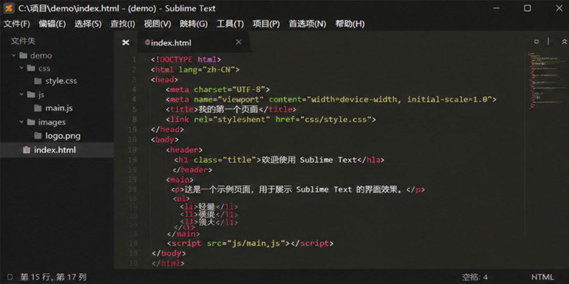Click the main.js file icon
The width and height of the screenshot is (569, 284).
(38, 108)
